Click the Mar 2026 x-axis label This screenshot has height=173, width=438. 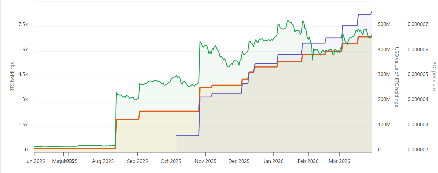[339, 161]
